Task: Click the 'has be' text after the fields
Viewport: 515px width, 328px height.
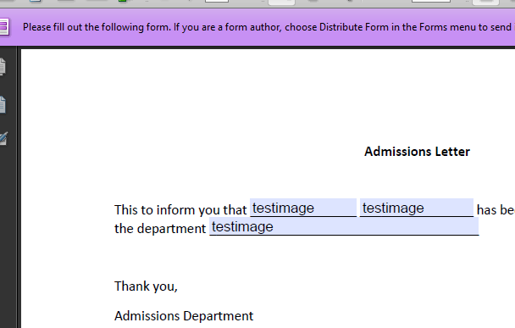Action: tap(496, 210)
